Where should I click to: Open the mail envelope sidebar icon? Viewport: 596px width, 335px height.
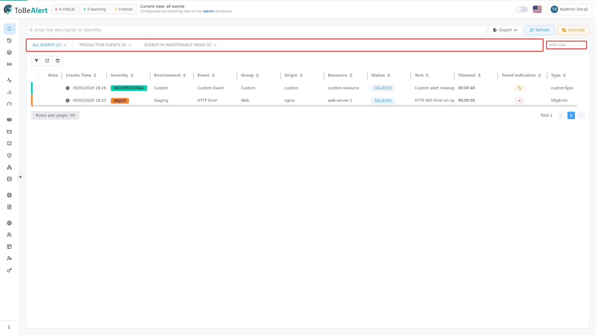[9, 132]
